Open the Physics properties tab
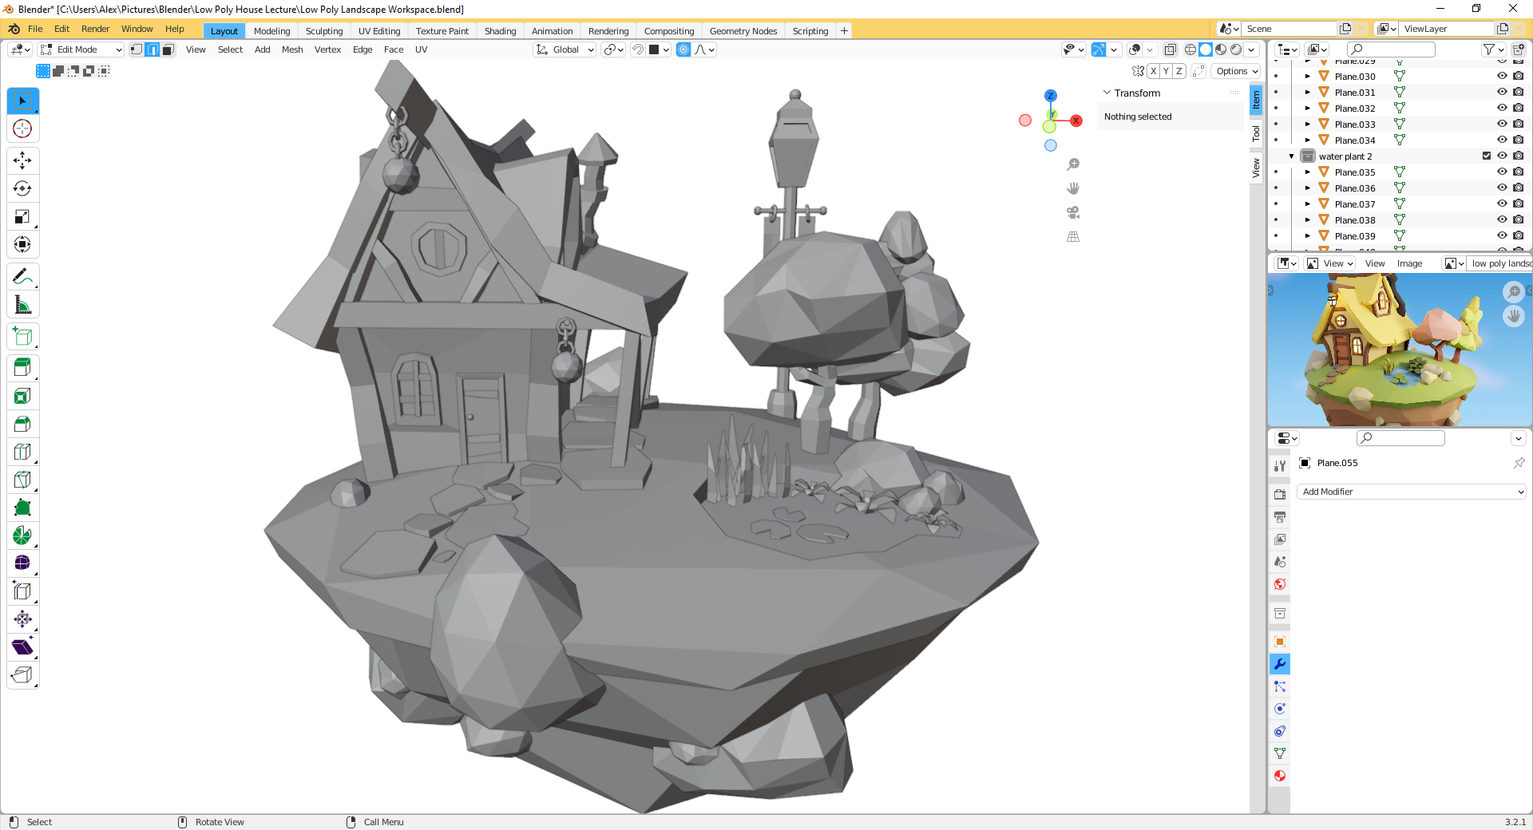 click(1280, 709)
